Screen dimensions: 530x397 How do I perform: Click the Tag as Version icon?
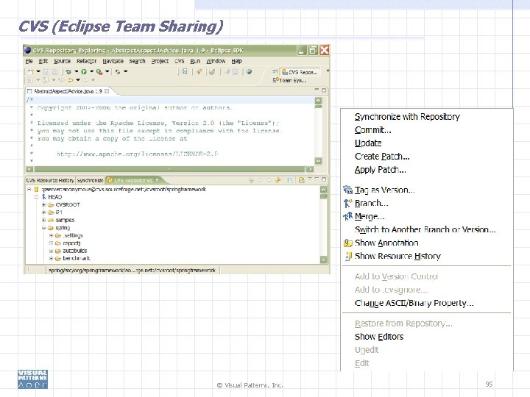(x=347, y=190)
